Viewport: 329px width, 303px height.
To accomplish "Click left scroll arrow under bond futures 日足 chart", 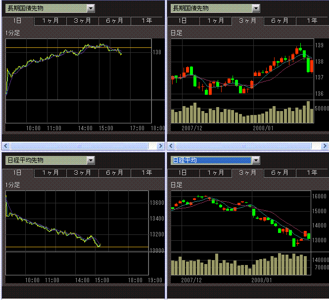I will pos(171,146).
